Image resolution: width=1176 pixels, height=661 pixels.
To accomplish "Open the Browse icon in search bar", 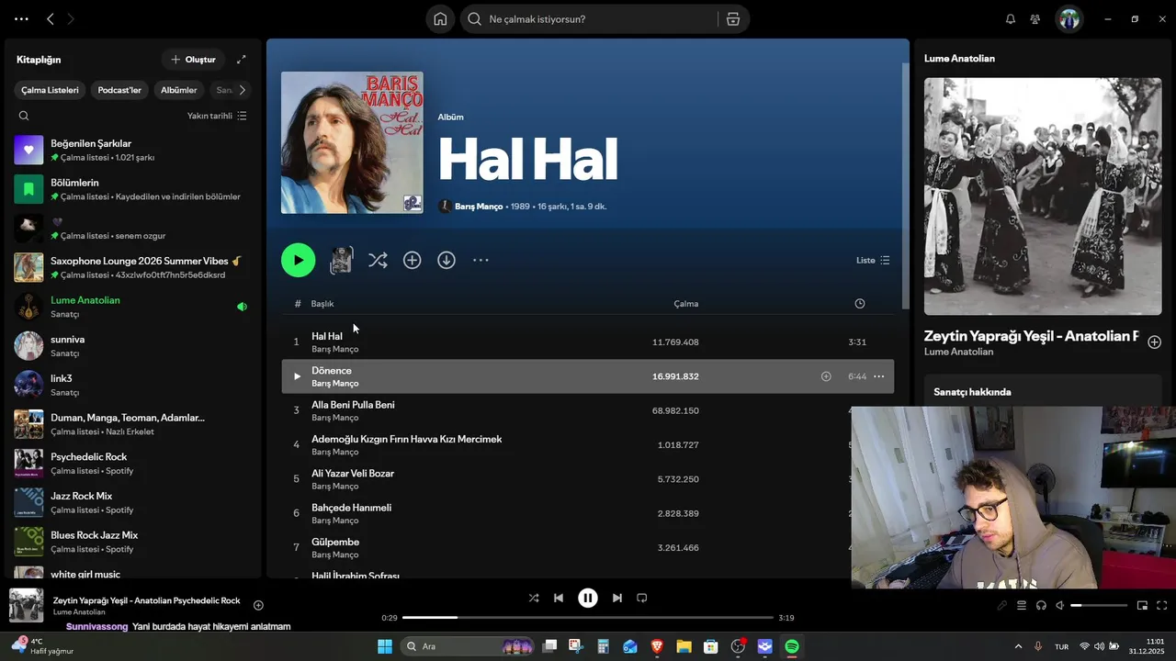I will 733,19.
